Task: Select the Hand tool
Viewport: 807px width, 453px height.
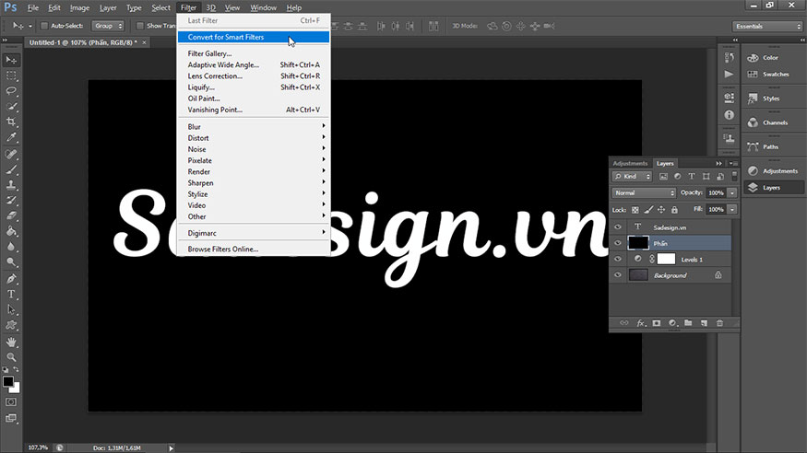Action: (x=11, y=343)
